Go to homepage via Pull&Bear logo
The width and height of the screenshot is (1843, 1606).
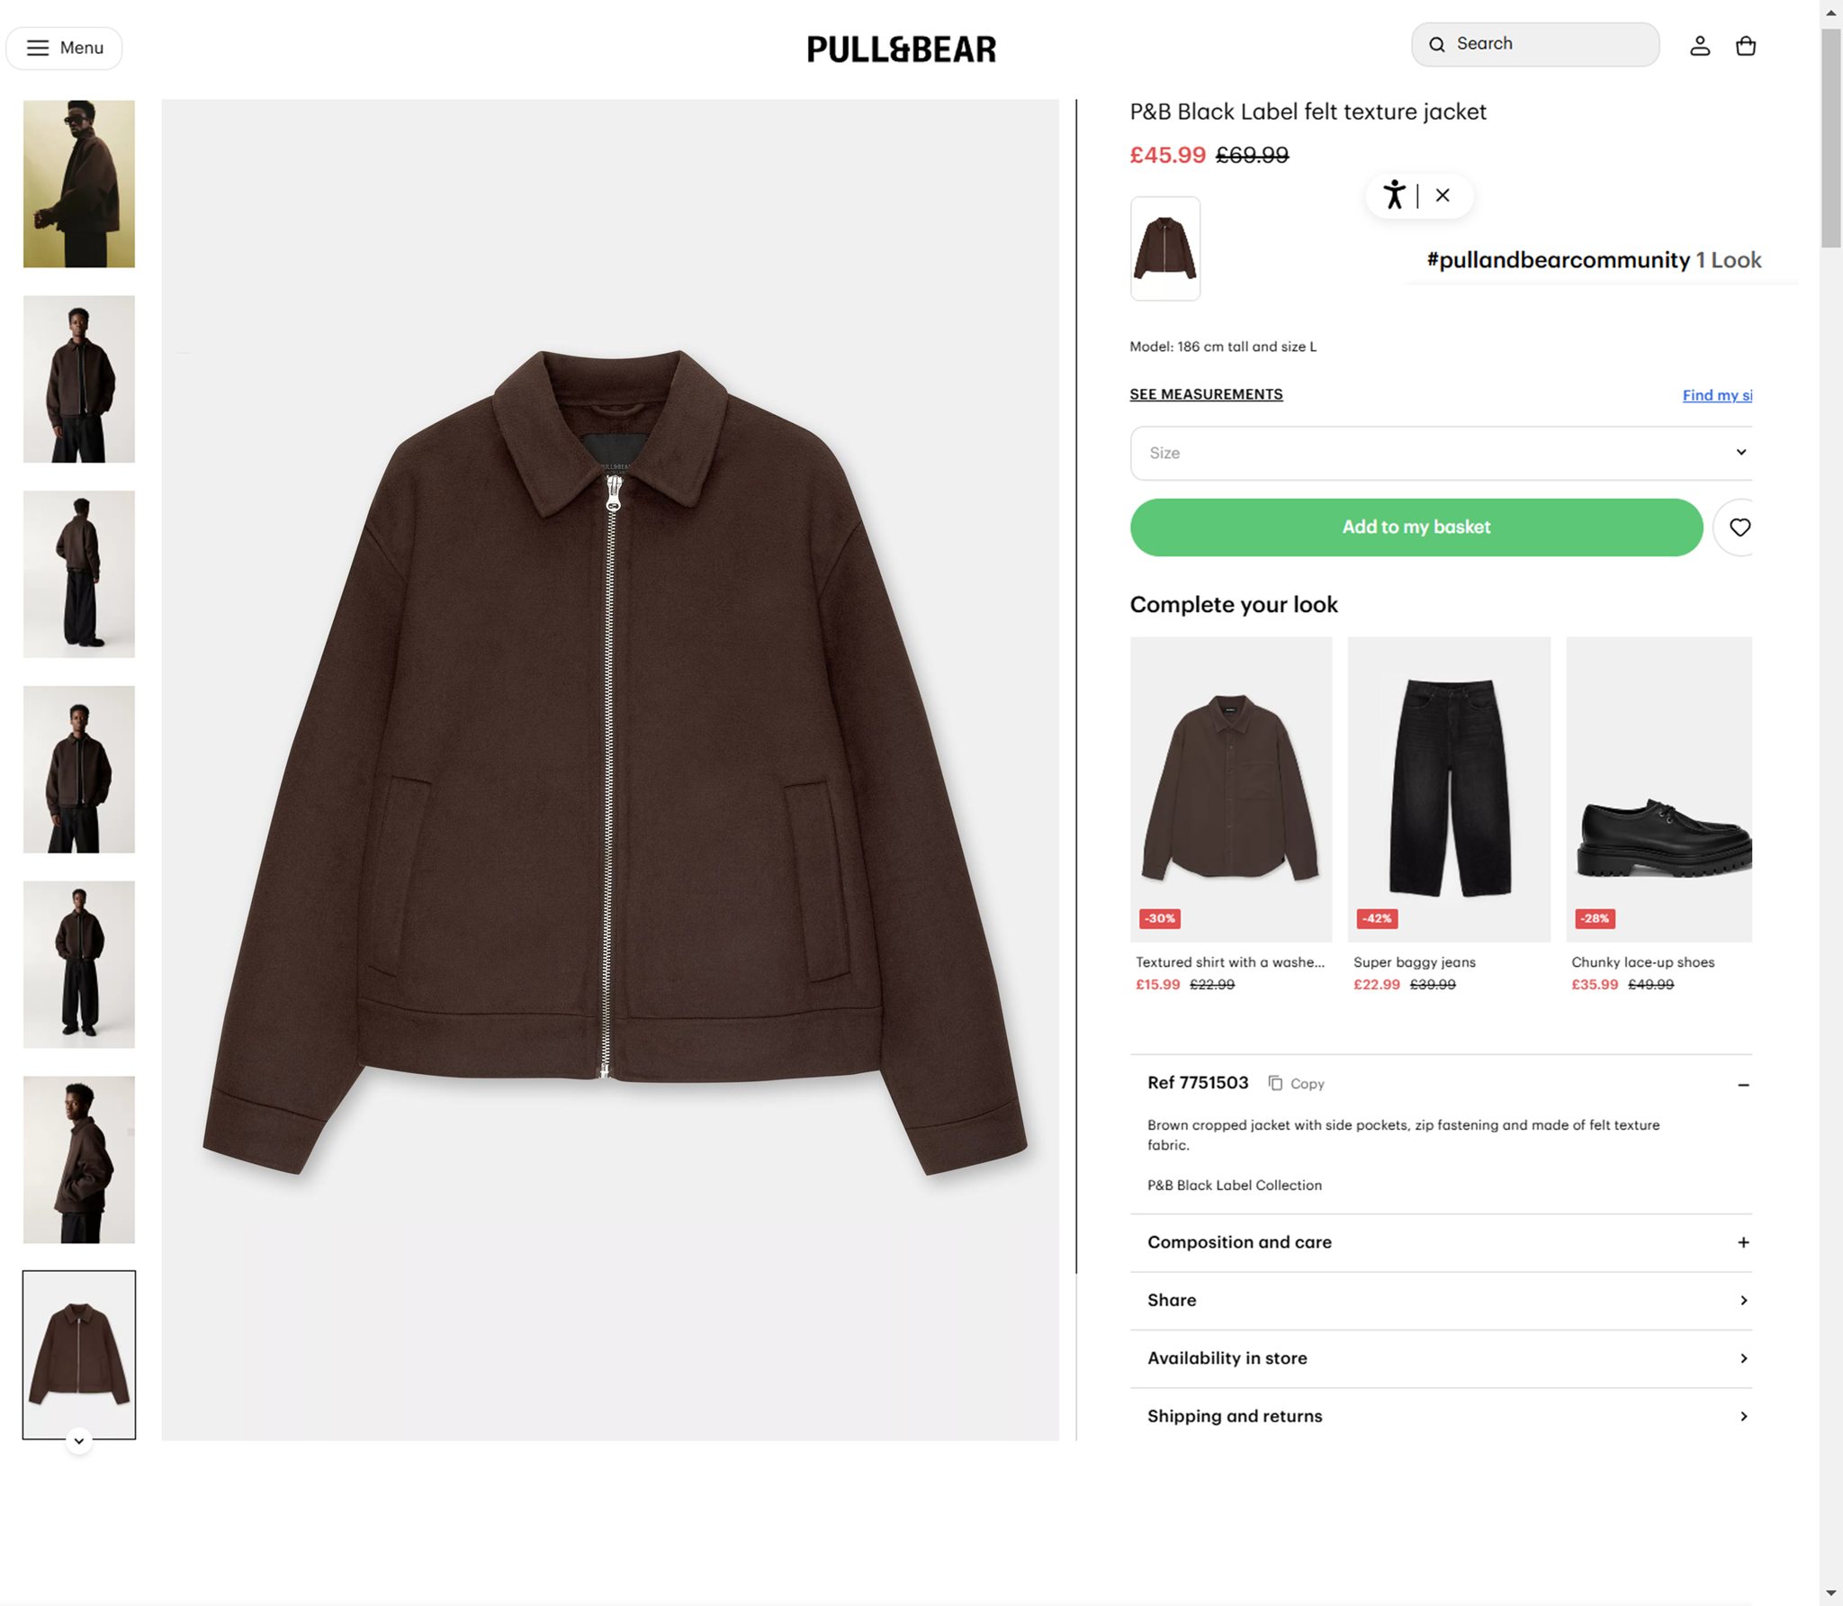[x=901, y=49]
